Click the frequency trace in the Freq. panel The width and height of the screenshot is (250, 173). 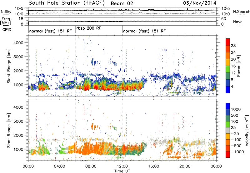point(122,22)
